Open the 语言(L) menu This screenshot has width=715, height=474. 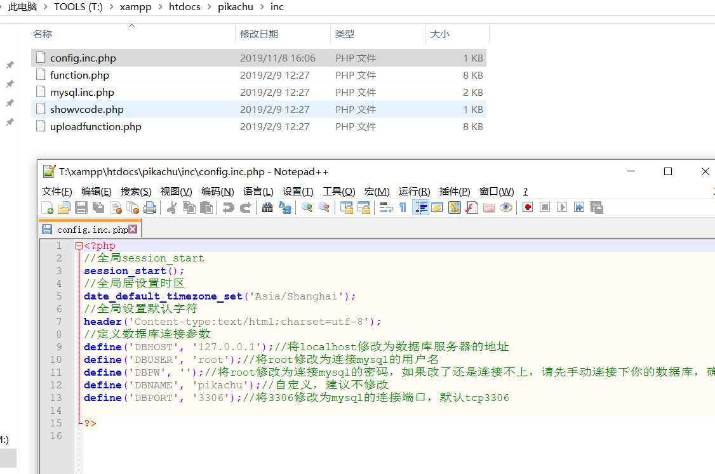pos(258,192)
